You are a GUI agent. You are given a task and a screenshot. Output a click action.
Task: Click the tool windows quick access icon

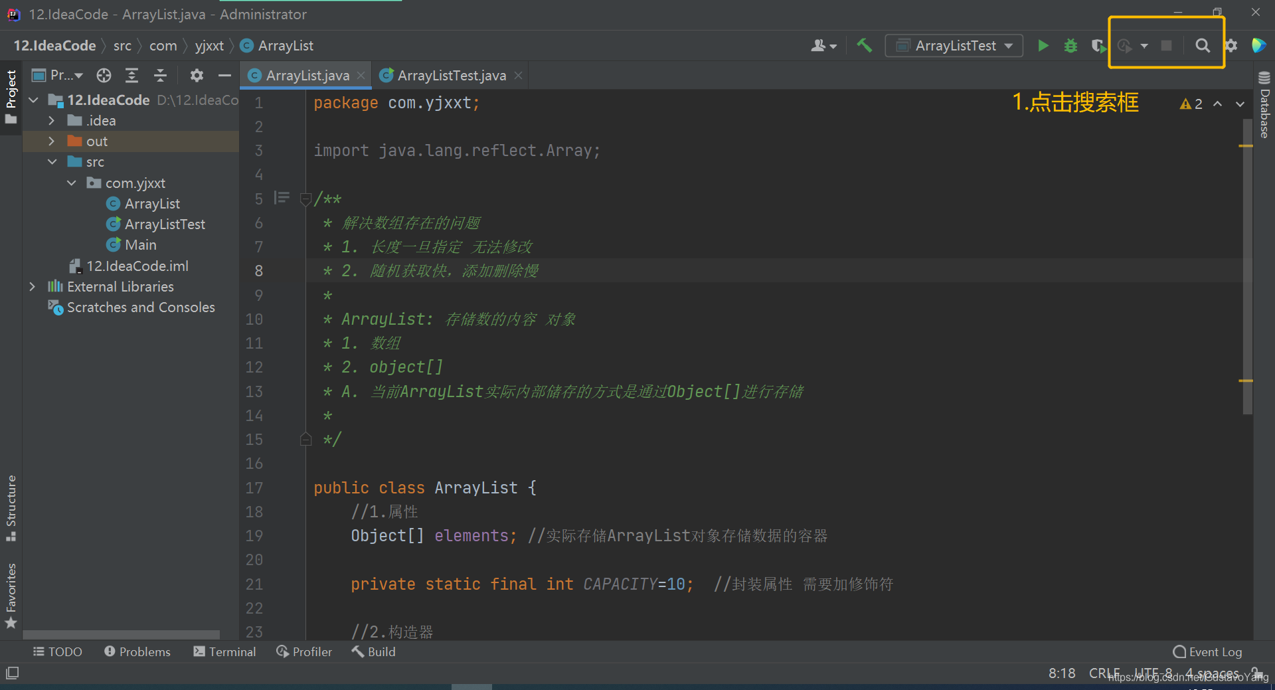click(12, 673)
